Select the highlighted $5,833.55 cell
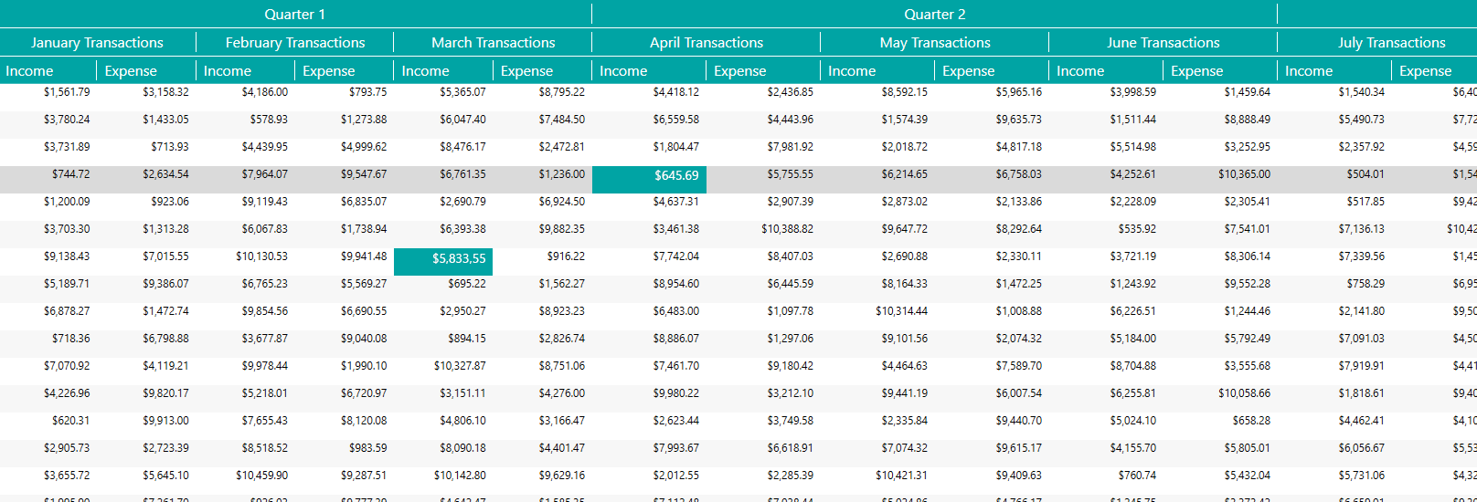Viewport: 1477px width, 502px height. pos(443,259)
